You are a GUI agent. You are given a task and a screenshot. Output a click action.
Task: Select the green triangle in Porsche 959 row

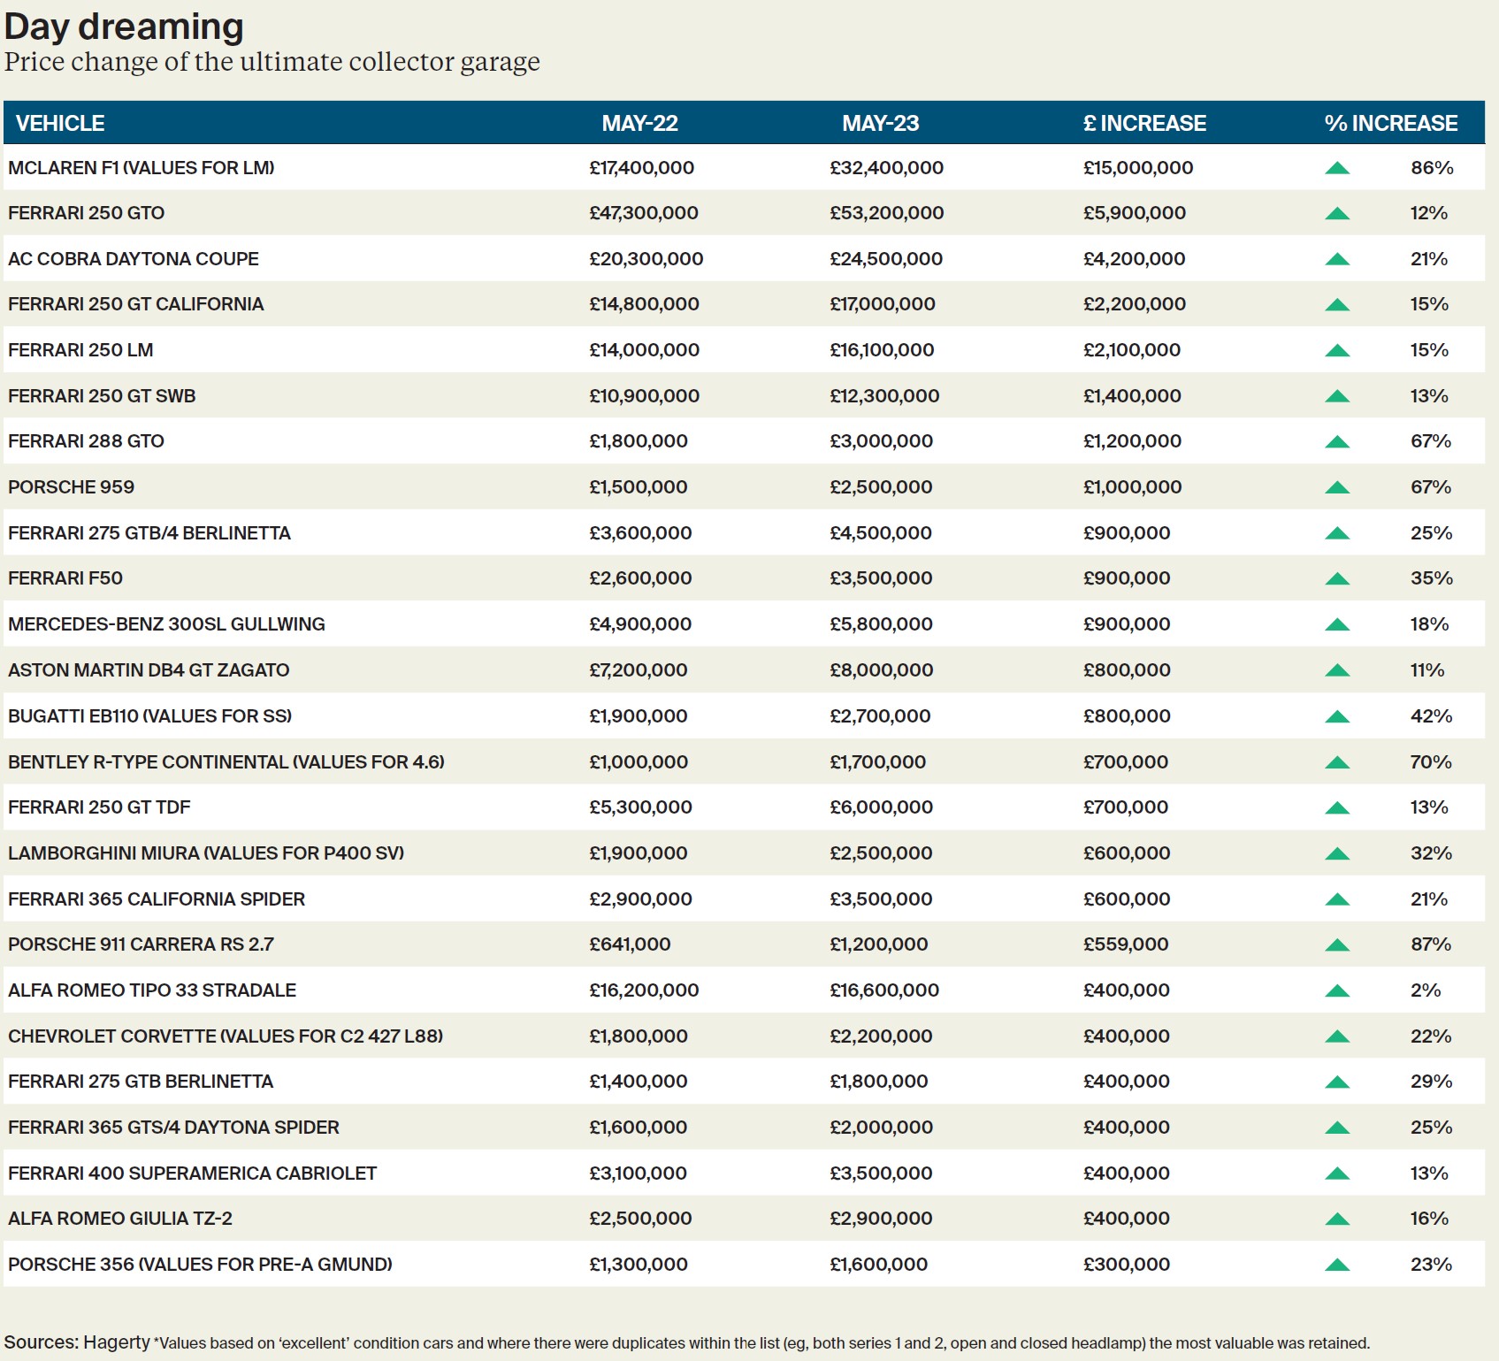[1337, 488]
